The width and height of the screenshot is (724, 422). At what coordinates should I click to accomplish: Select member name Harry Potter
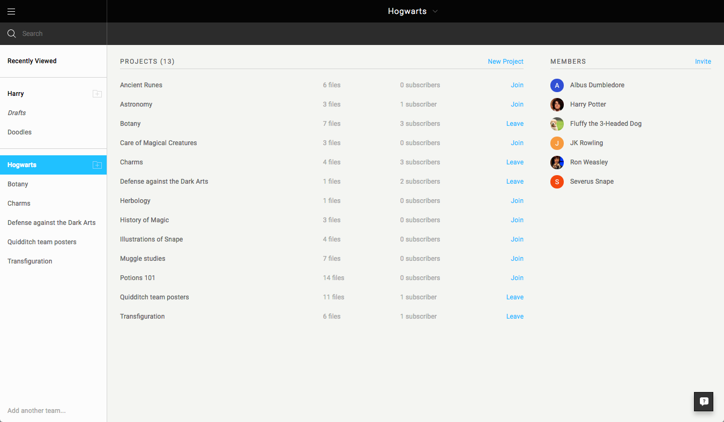point(588,104)
